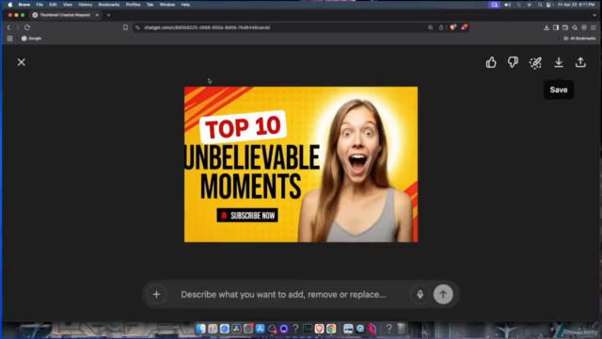Screen dimensions: 602x339
Task: Switch to Thumbnail Creation Request tab
Action: pos(65,15)
